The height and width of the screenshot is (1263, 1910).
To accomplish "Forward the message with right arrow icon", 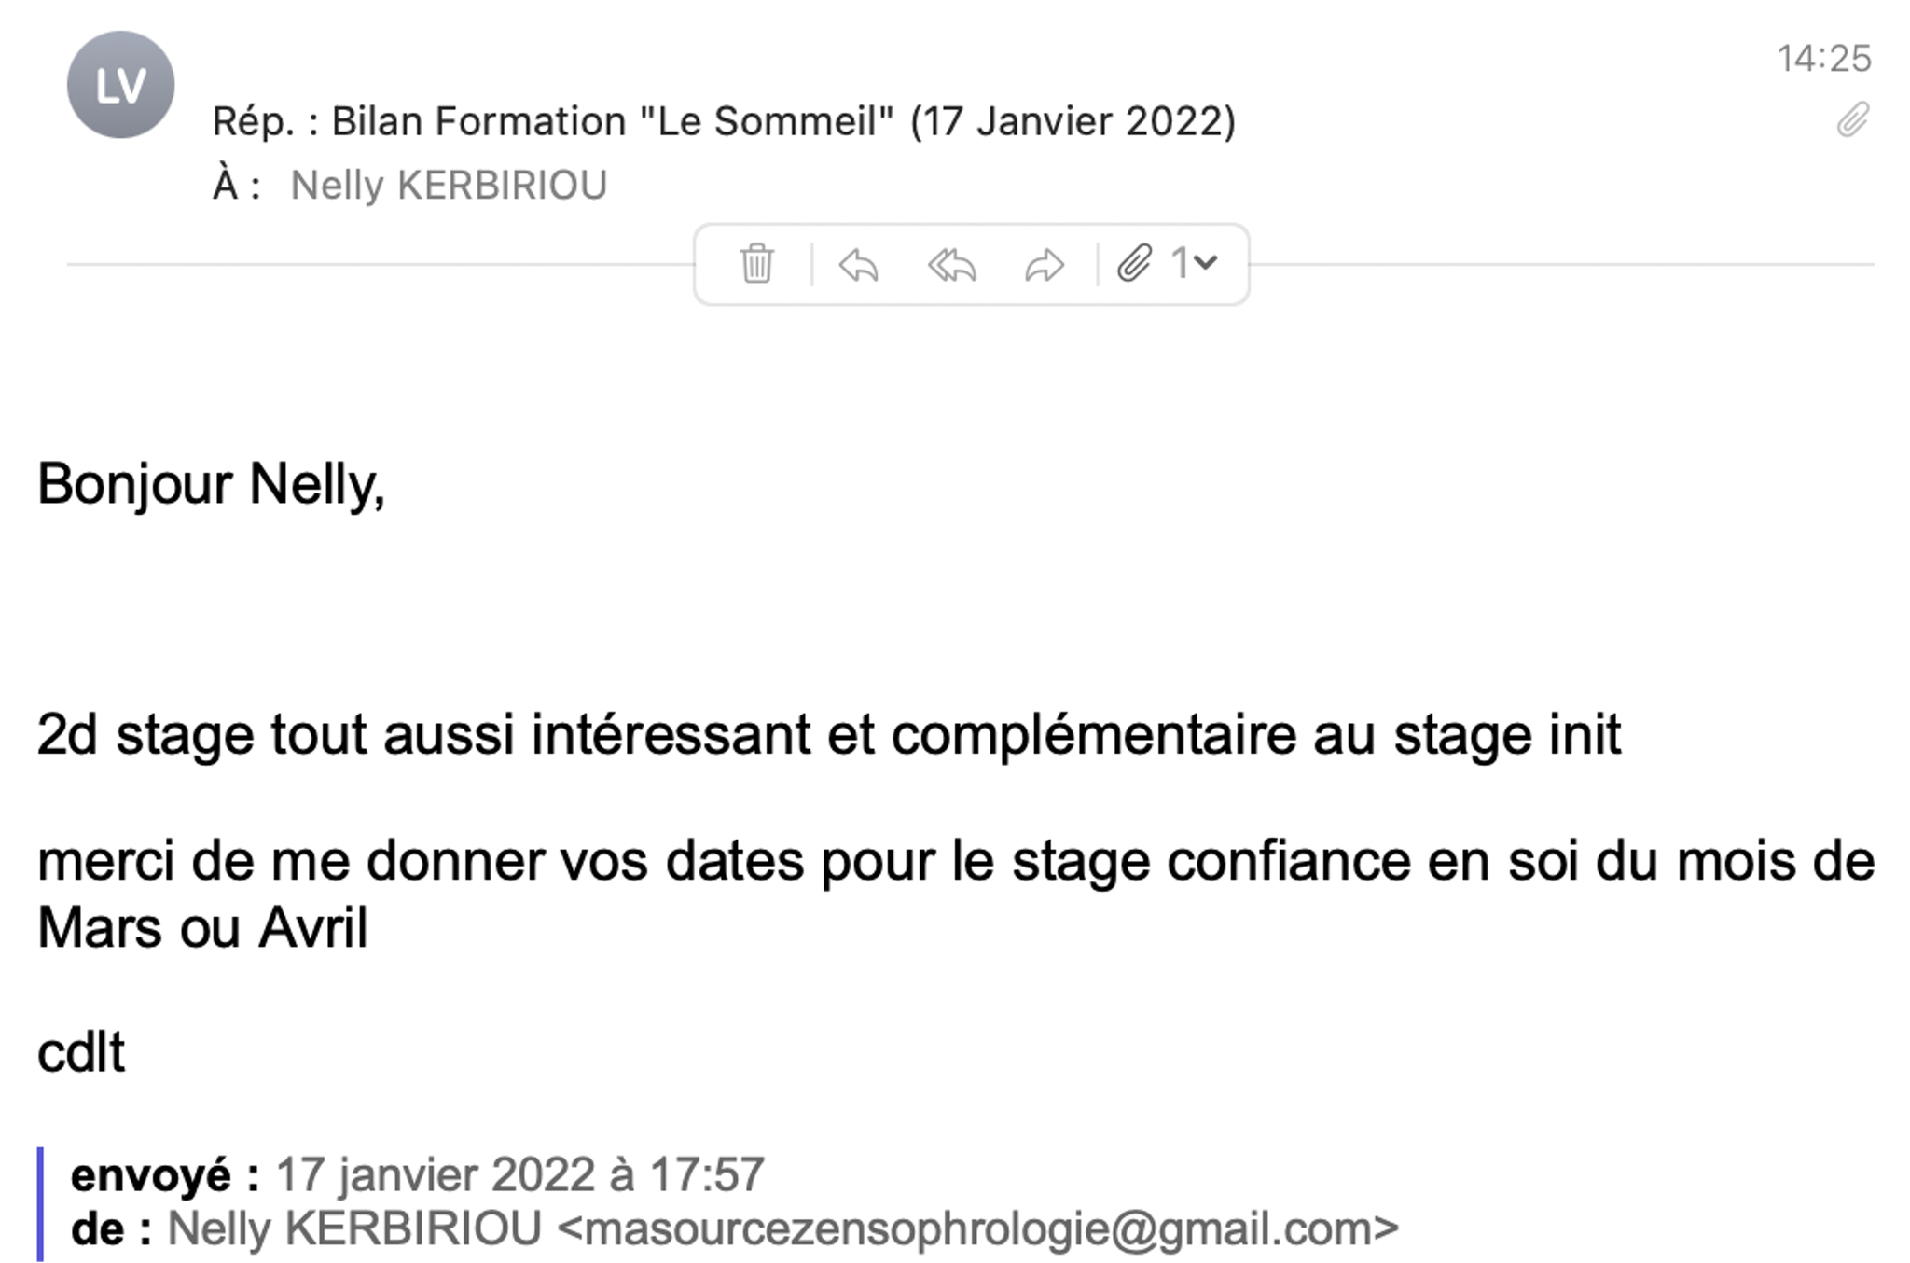I will (1044, 265).
